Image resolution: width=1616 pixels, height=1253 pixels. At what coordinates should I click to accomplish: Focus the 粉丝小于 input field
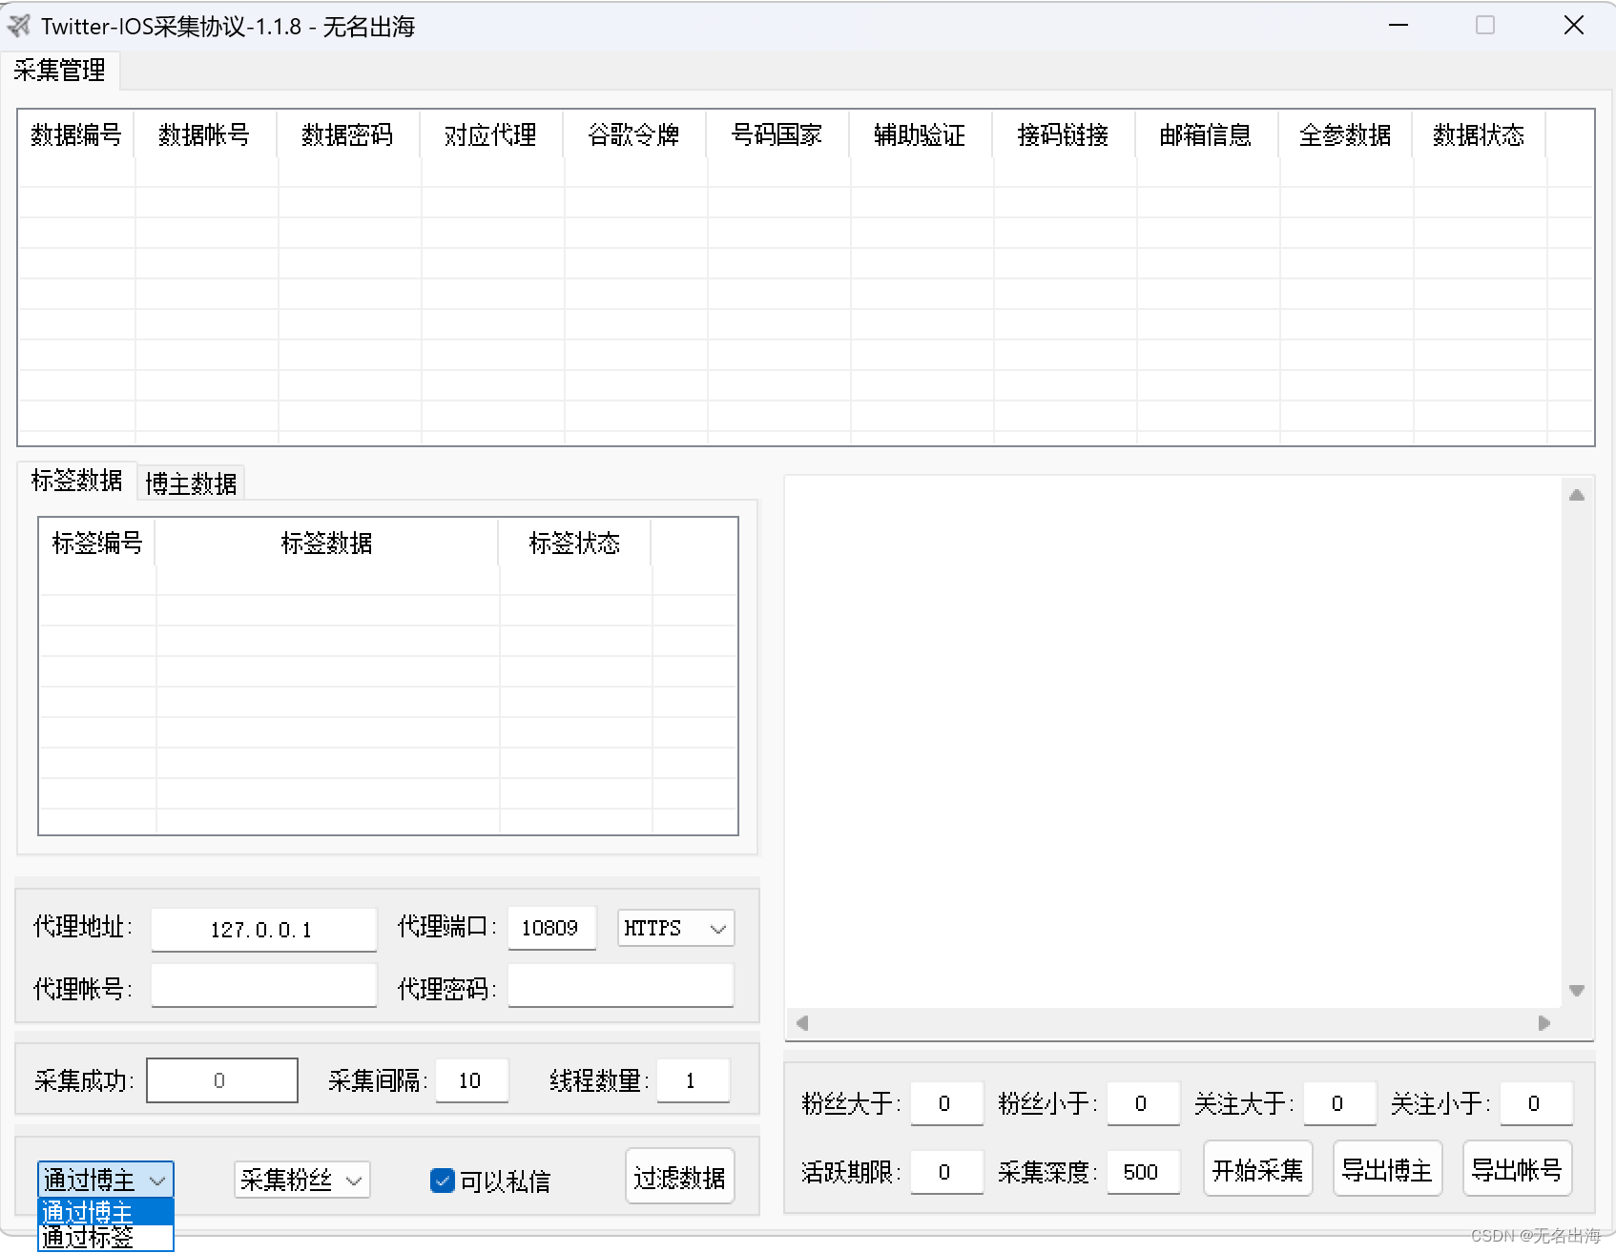pos(1143,1103)
